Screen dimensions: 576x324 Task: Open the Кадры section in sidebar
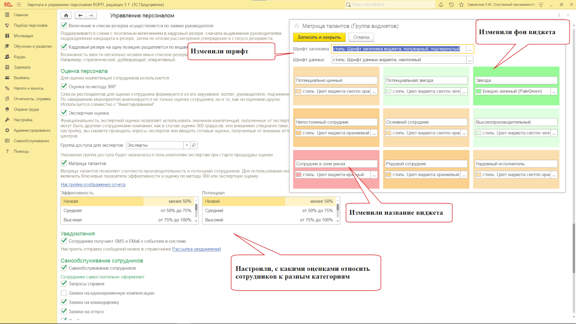[x=20, y=57]
